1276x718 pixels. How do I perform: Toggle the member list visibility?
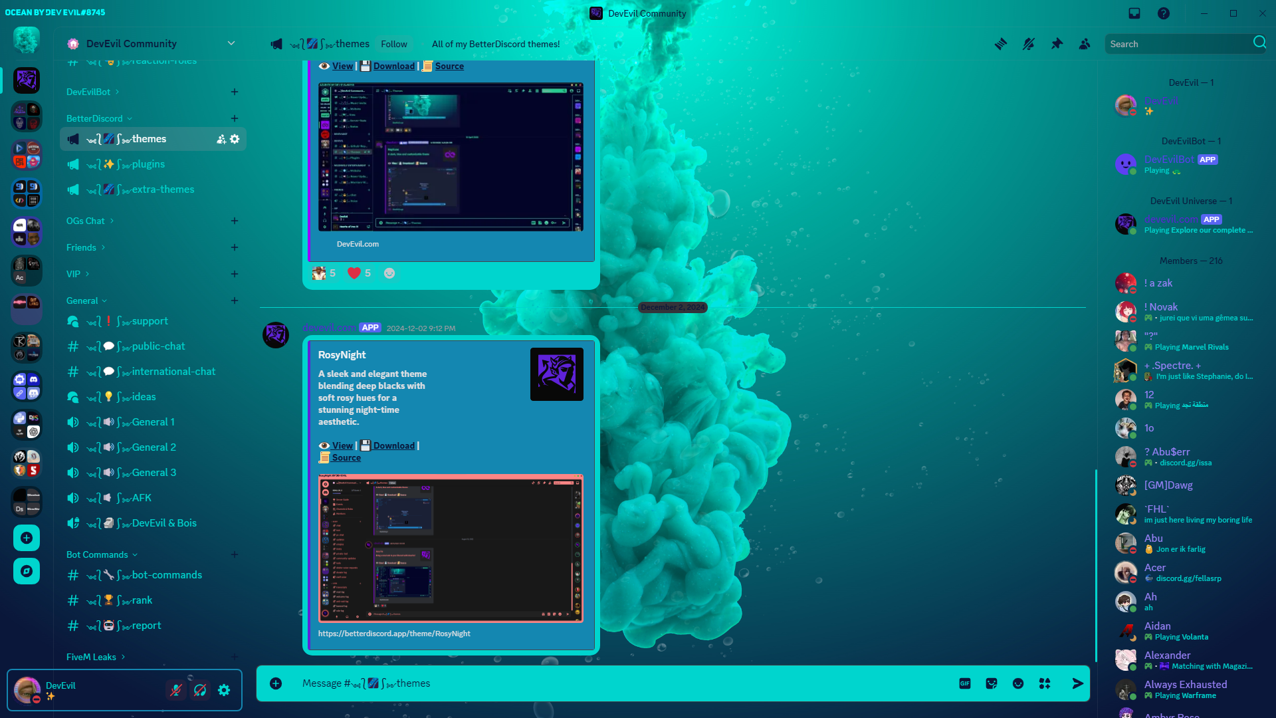coord(1085,43)
